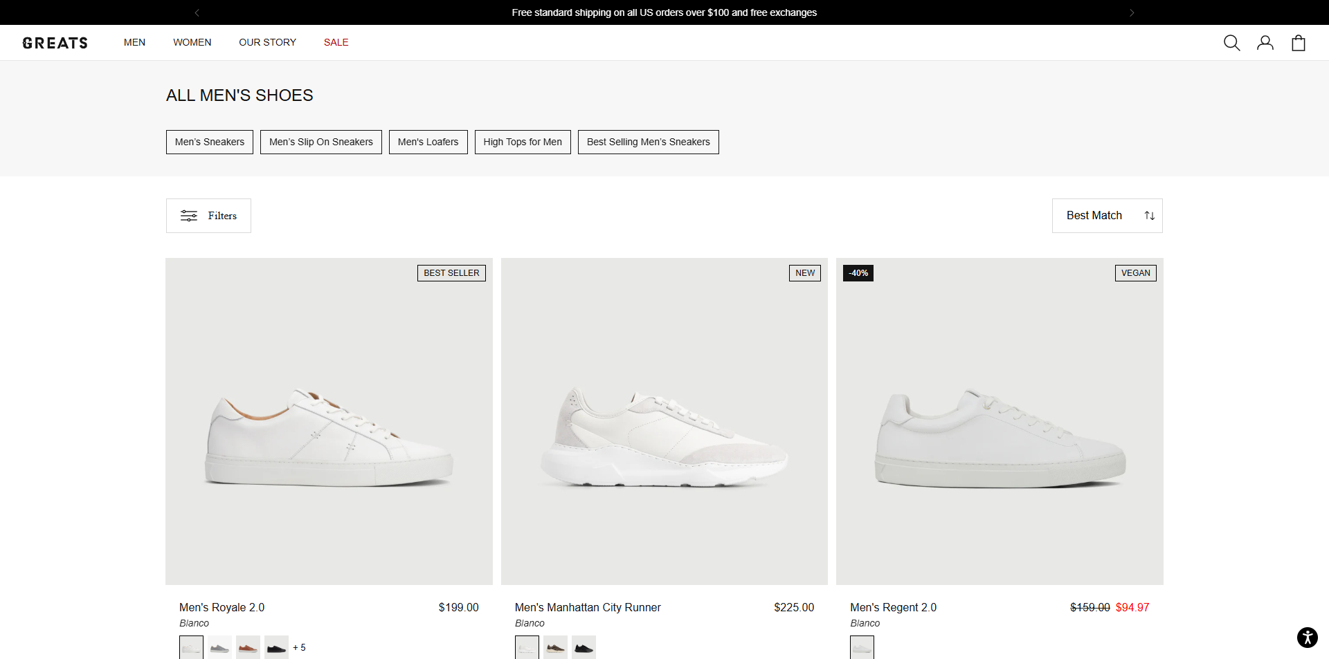
Task: Open the MEN menu
Action: [134, 42]
